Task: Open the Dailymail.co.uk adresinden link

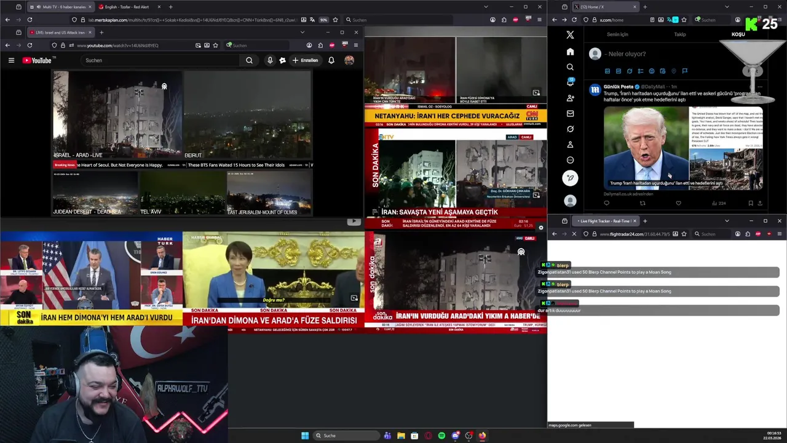Action: [628, 194]
